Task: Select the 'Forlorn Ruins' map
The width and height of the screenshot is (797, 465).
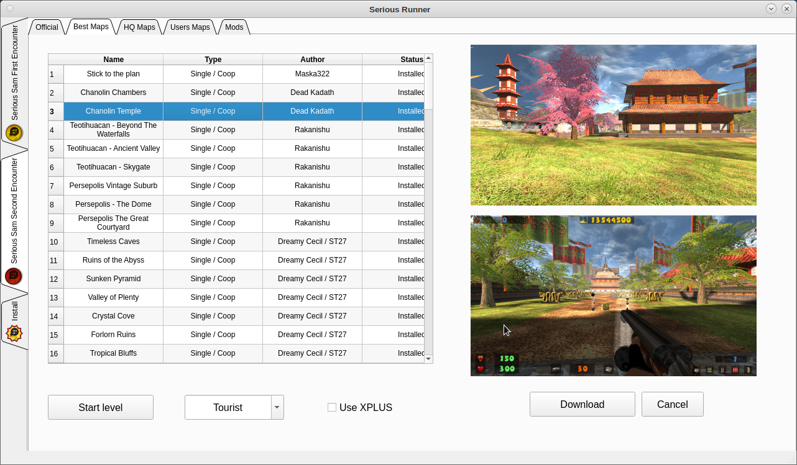Action: coord(114,335)
